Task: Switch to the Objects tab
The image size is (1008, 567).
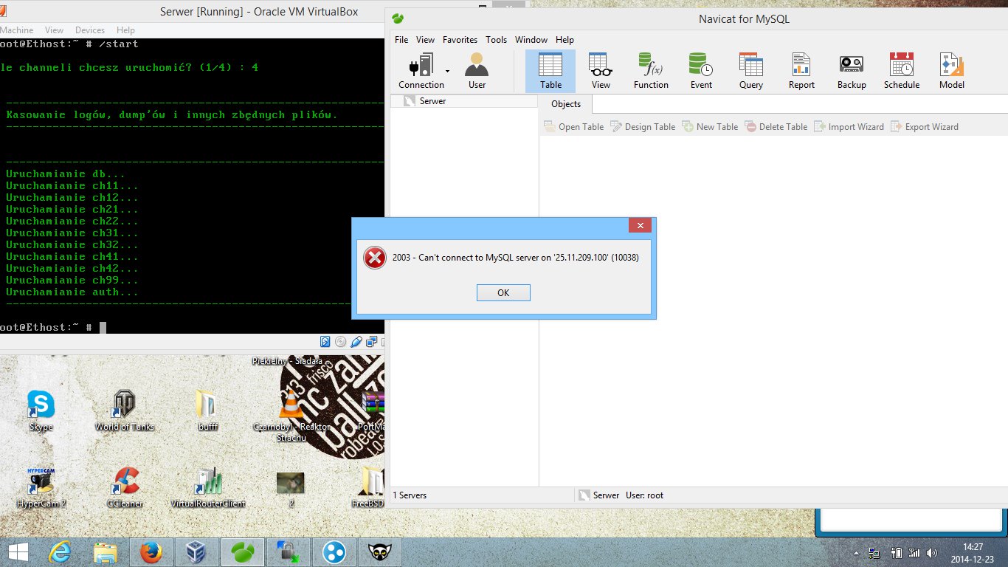Action: coord(566,104)
